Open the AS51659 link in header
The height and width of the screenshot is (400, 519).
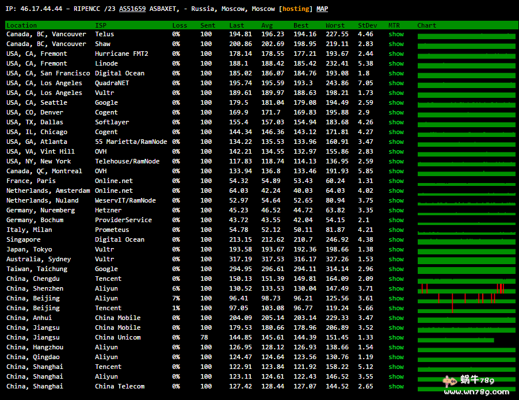[132, 9]
